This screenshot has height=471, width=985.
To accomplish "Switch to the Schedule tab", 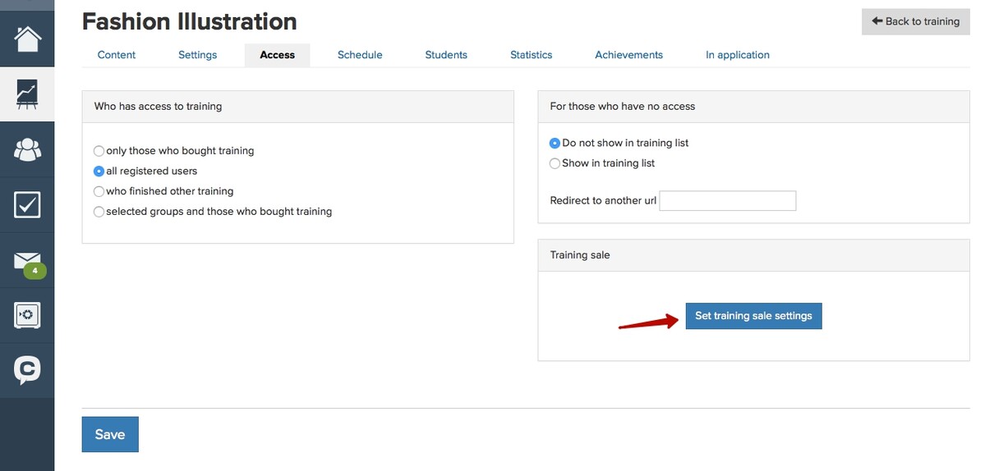I will [360, 55].
